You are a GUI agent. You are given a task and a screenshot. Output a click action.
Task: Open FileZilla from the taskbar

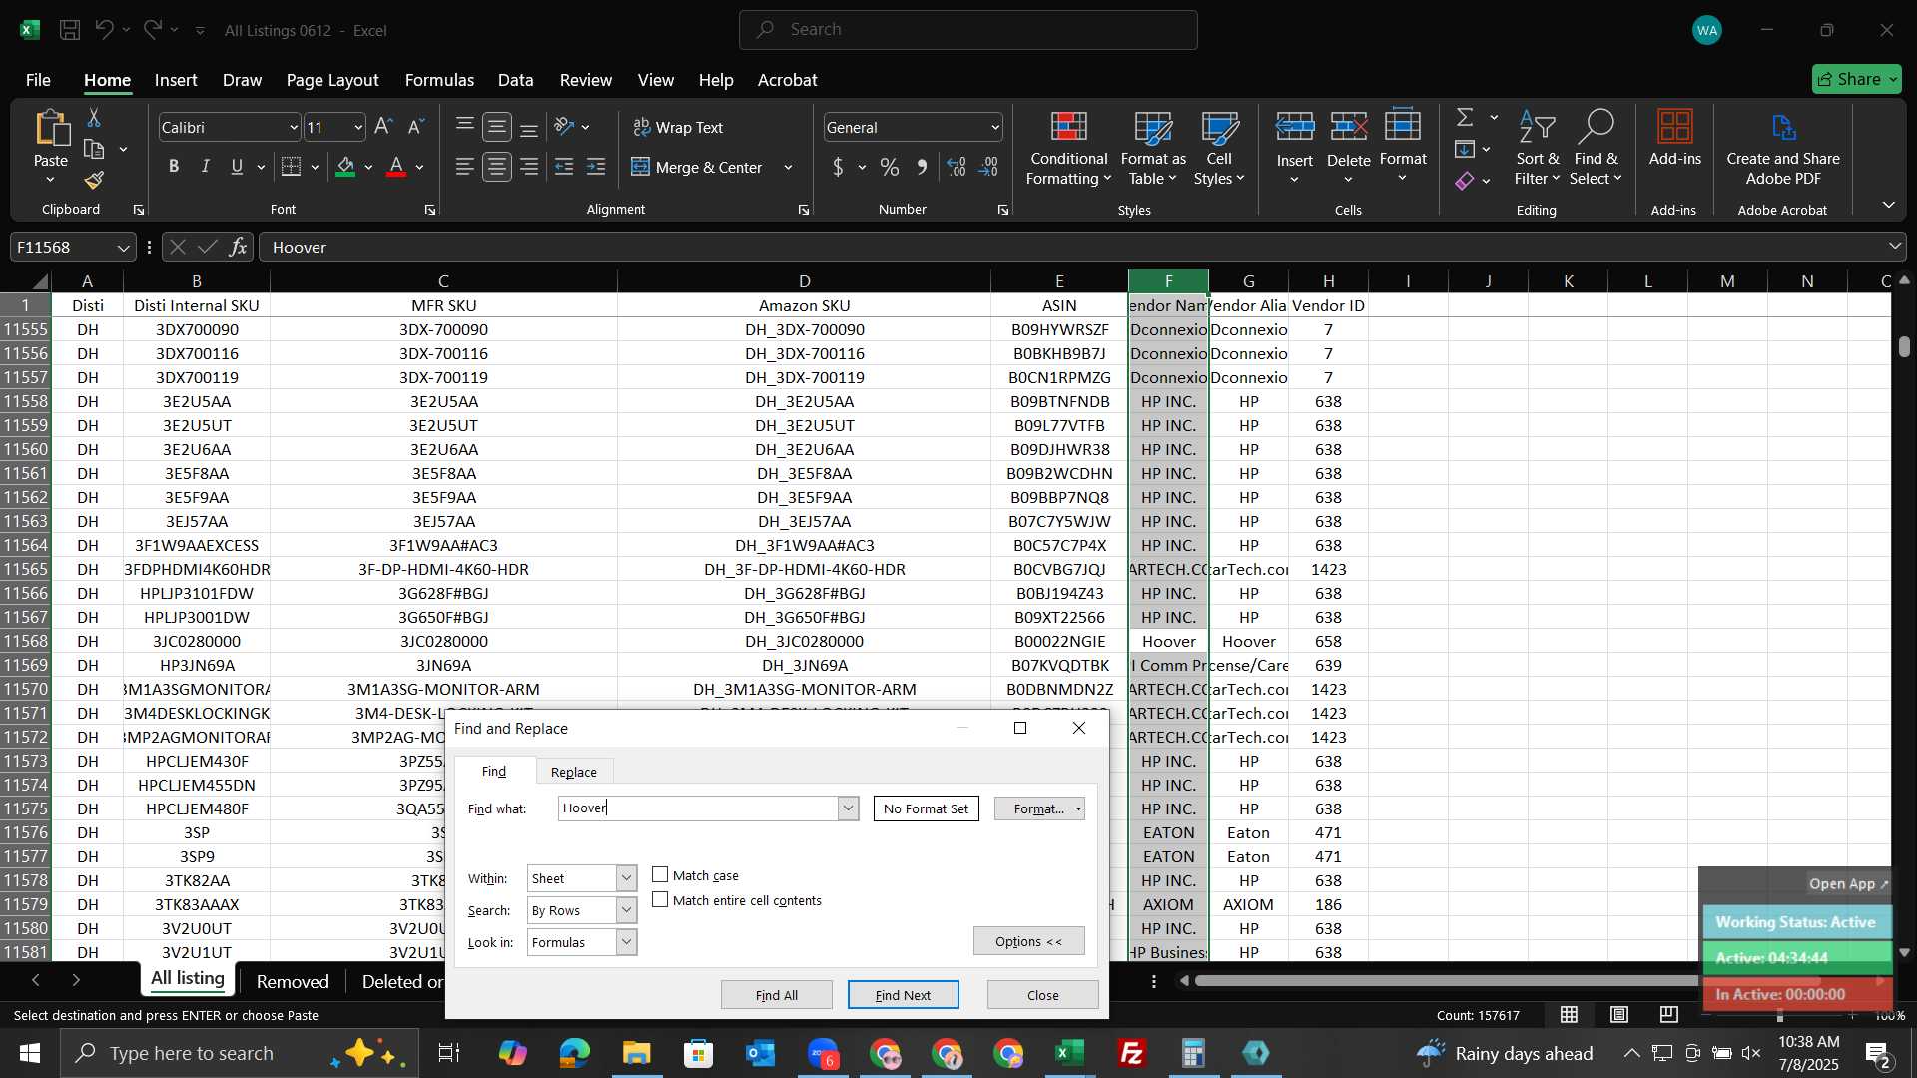tap(1131, 1053)
